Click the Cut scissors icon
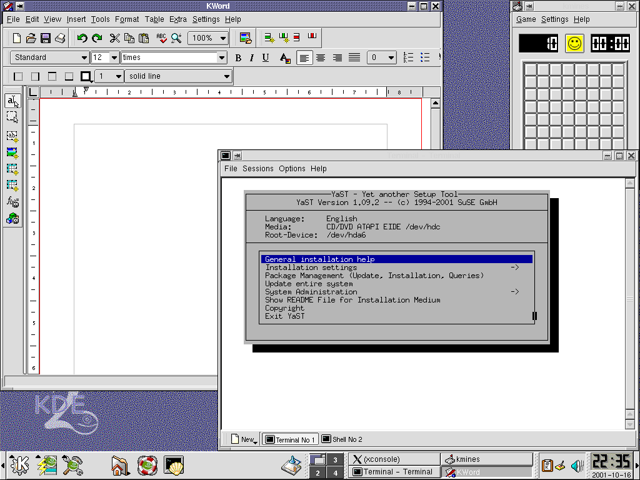This screenshot has width=640, height=480. point(115,38)
